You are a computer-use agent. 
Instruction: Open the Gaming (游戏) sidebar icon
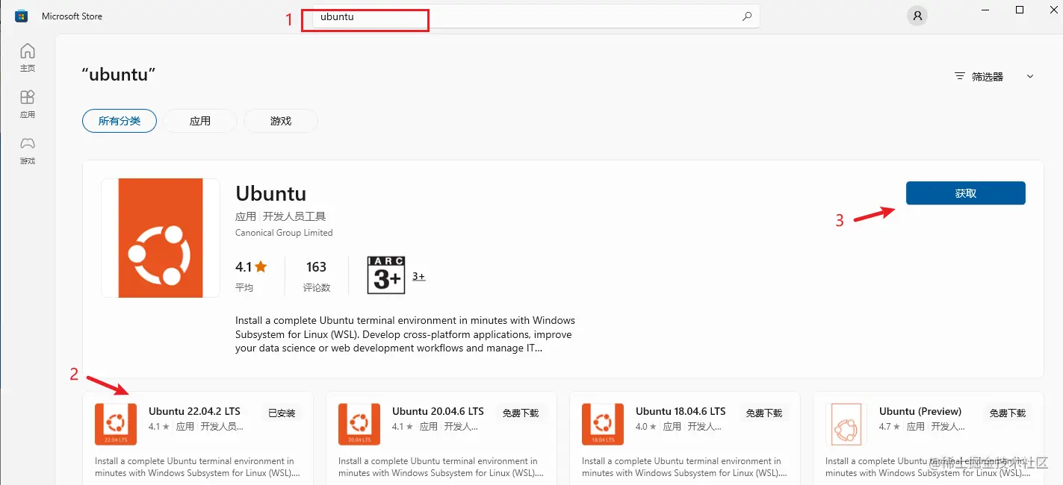click(x=27, y=150)
